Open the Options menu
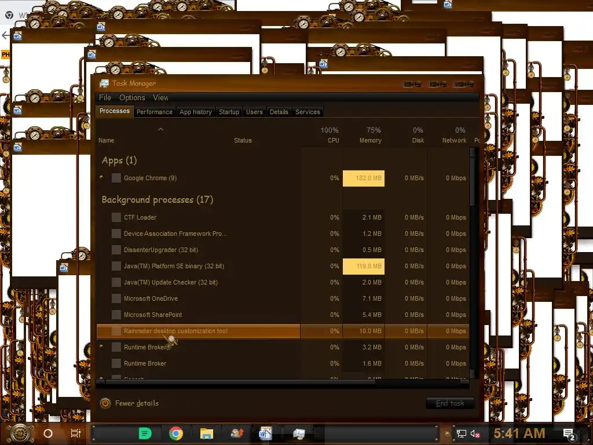593x445 pixels. pos(132,97)
